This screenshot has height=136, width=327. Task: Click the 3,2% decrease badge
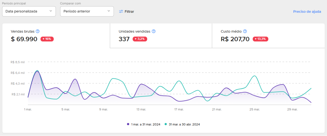140,39
